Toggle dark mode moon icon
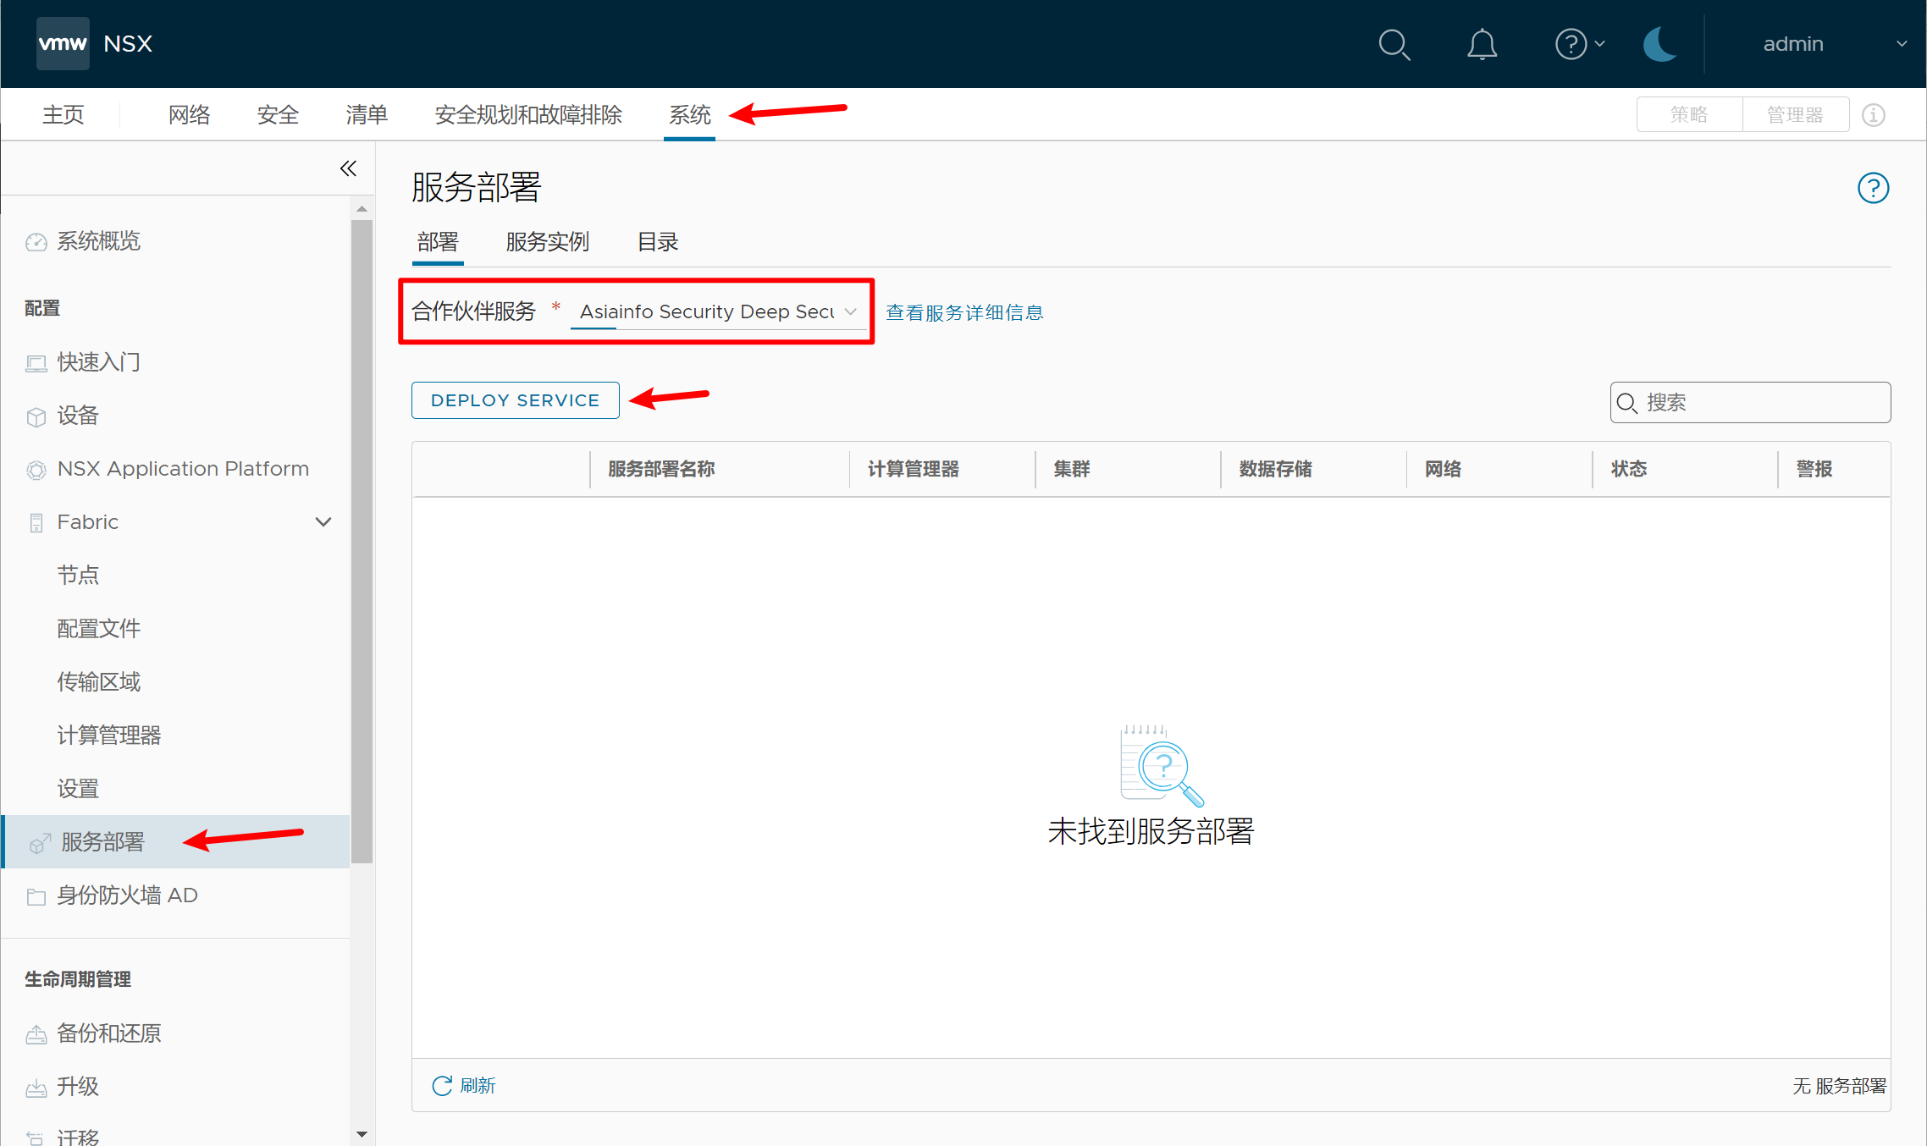This screenshot has height=1146, width=1927. [1659, 44]
